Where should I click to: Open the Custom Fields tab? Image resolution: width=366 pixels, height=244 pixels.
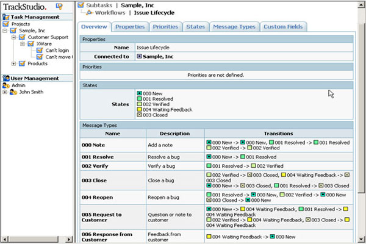pos(283,27)
